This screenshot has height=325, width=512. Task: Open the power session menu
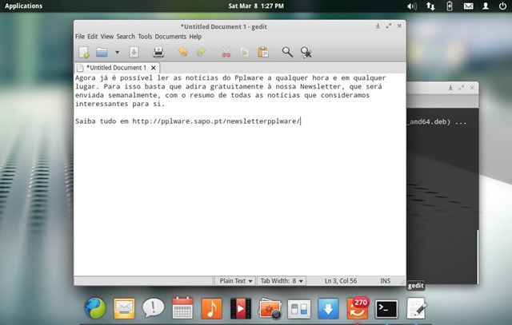pyautogui.click(x=502, y=6)
